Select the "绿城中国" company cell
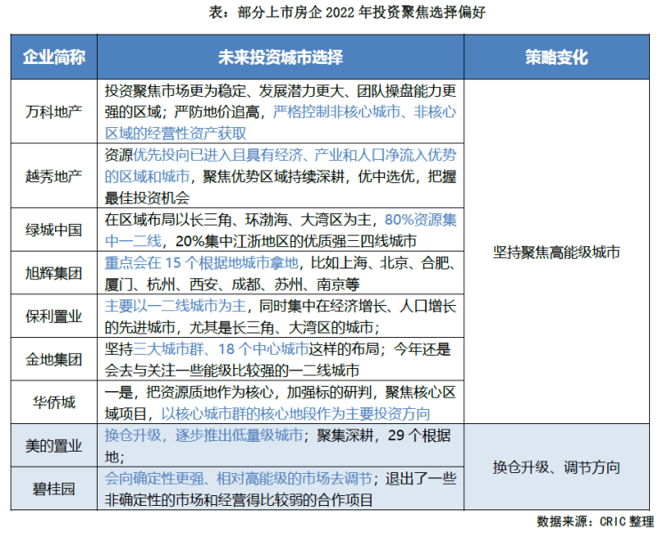Image resolution: width=658 pixels, height=537 pixels. coord(53,230)
